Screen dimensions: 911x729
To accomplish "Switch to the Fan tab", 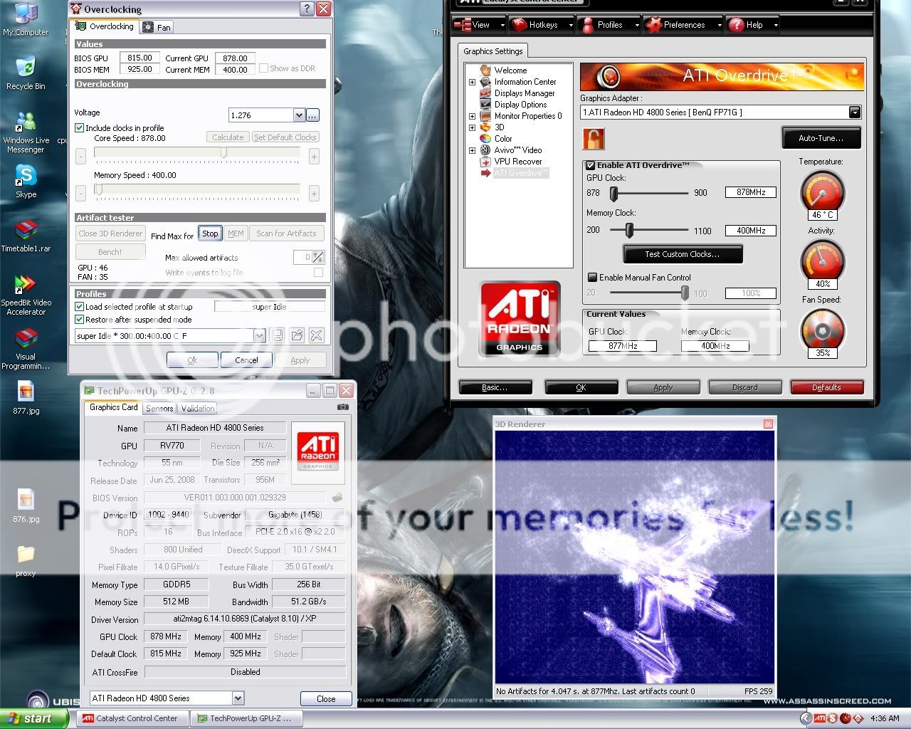I will 157,27.
